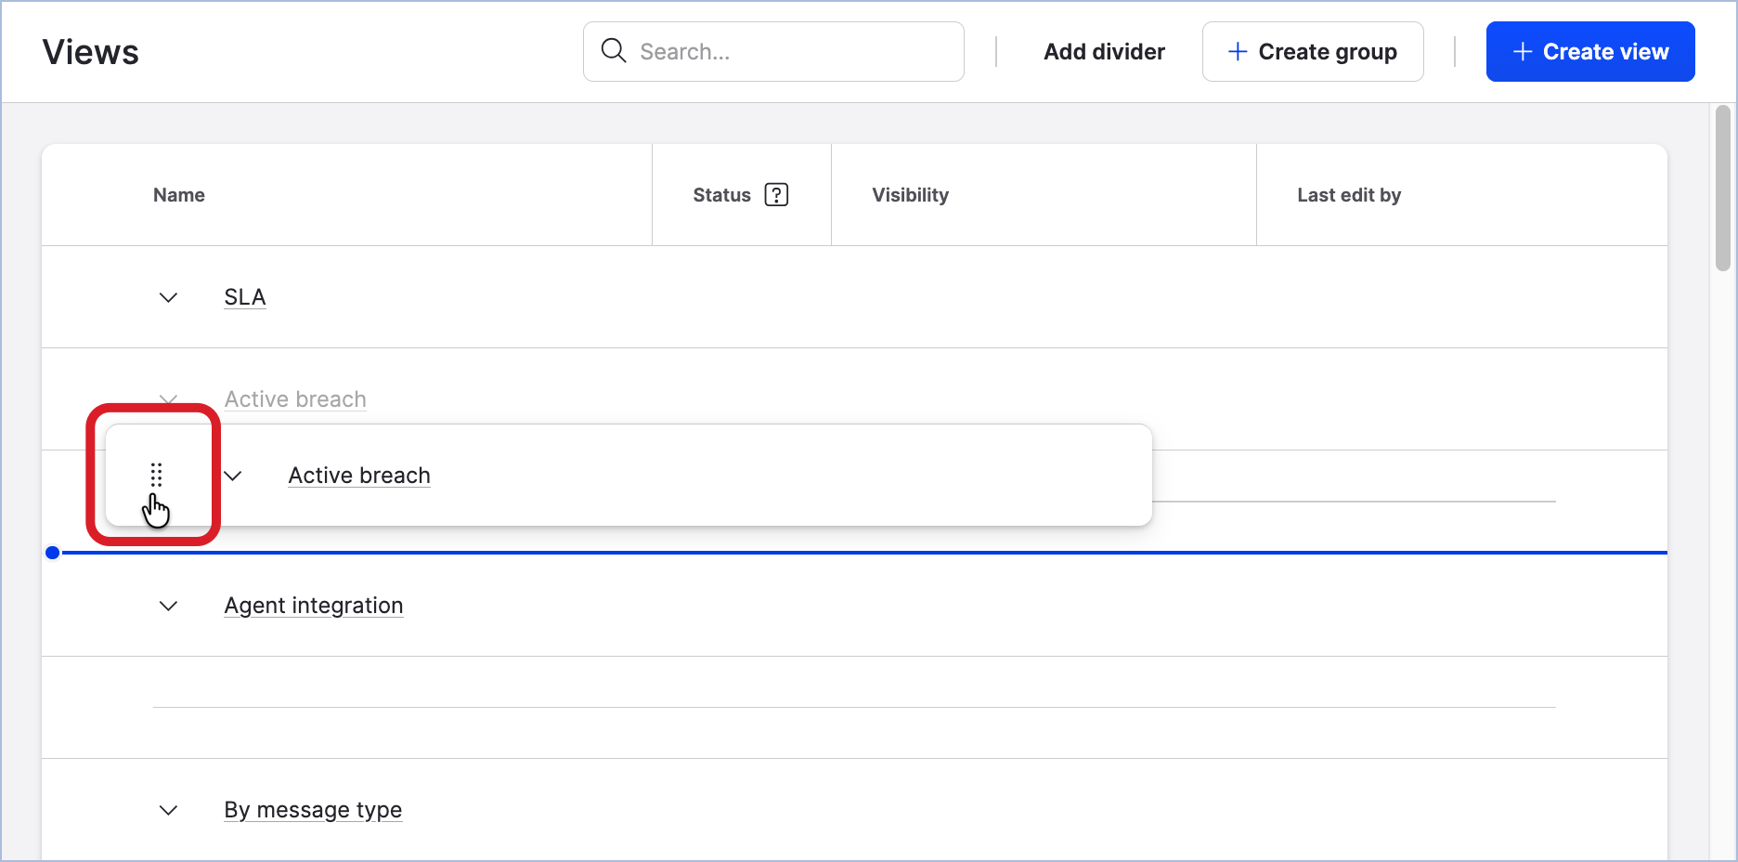Toggle chevron on dragged Active breach card
The width and height of the screenshot is (1738, 862).
pos(233,476)
